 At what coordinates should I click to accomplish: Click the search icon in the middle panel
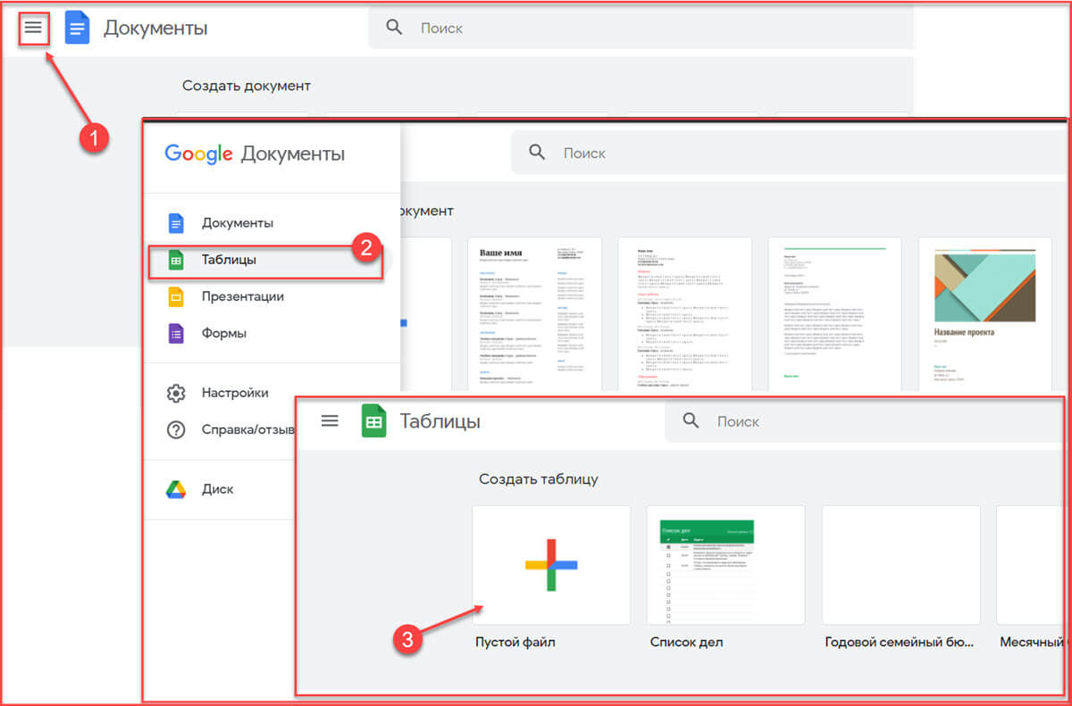(537, 153)
